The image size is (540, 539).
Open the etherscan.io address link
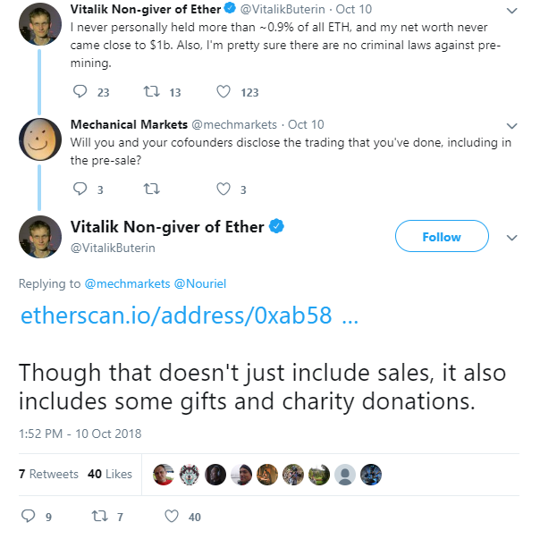[x=190, y=315]
